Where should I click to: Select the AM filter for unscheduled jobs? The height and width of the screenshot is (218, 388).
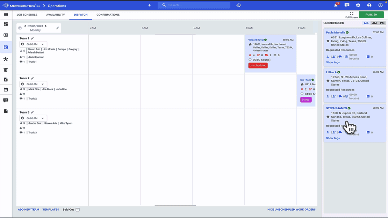click(x=374, y=23)
